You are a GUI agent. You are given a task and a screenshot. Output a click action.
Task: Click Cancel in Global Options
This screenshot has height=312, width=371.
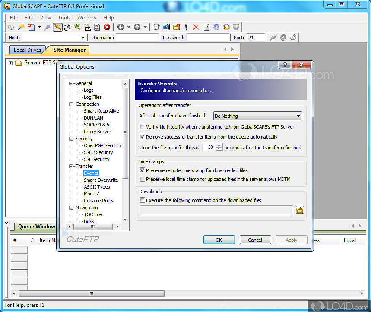(x=255, y=240)
